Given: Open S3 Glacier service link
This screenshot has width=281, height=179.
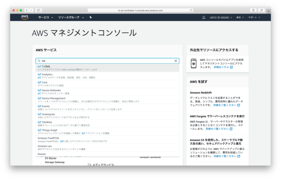Looking at the screenshot, I should pyautogui.click(x=51, y=158).
